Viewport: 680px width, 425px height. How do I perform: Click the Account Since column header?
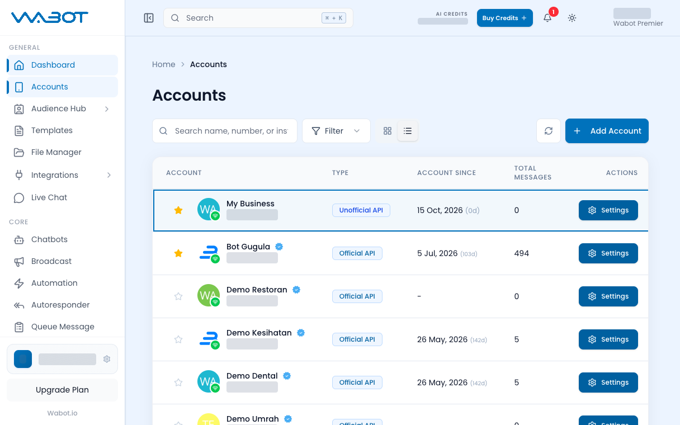(x=446, y=173)
